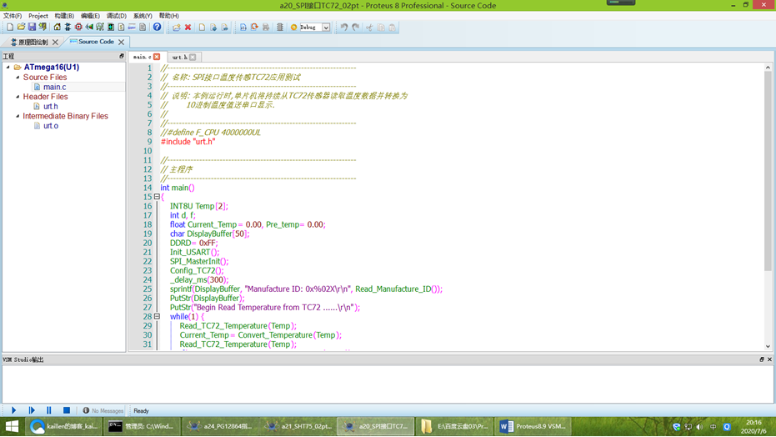Click the editor scrollbar down arrow
Viewport: 776px width, 437px height.
(768, 346)
